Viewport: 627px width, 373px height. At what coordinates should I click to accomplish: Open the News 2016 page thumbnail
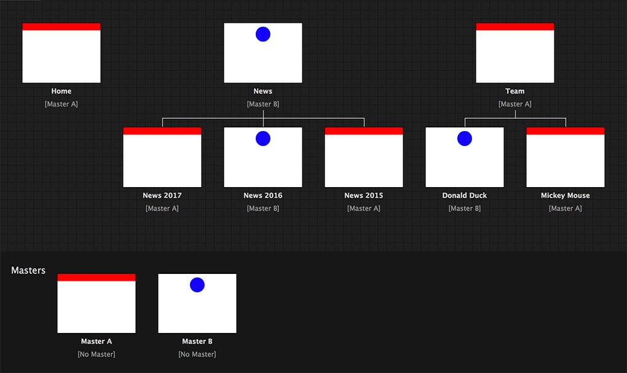[x=262, y=158]
